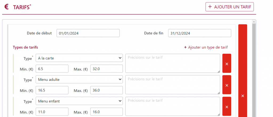Click the vertical scrollbar thumb
273x117 pixels.
click(x=254, y=70)
